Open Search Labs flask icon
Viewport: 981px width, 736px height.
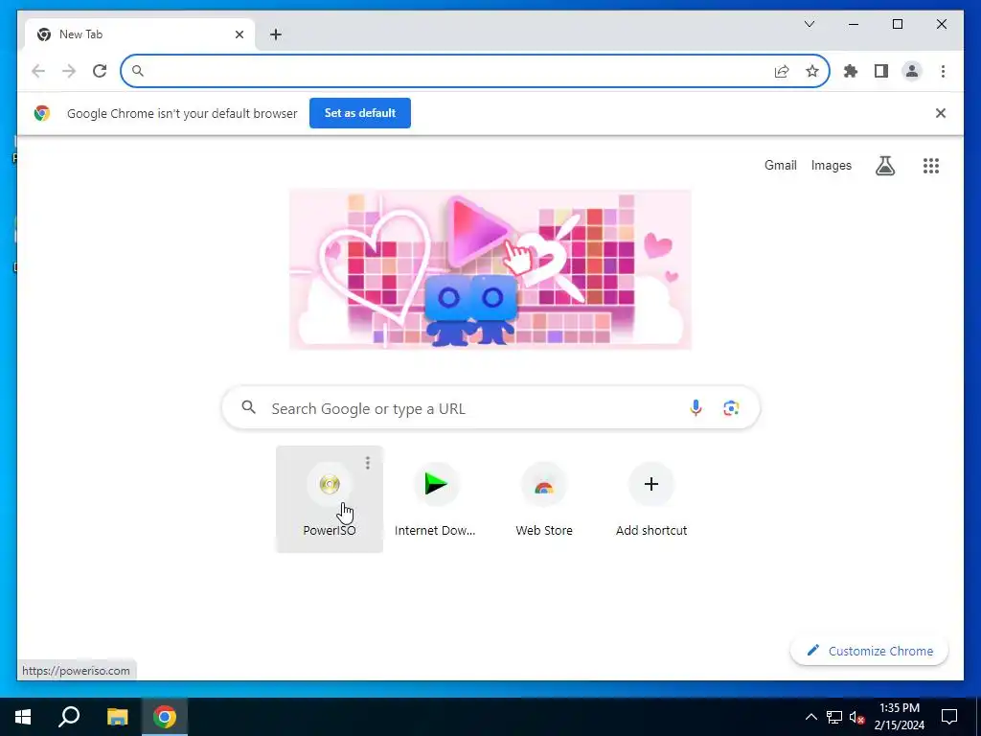(884, 165)
